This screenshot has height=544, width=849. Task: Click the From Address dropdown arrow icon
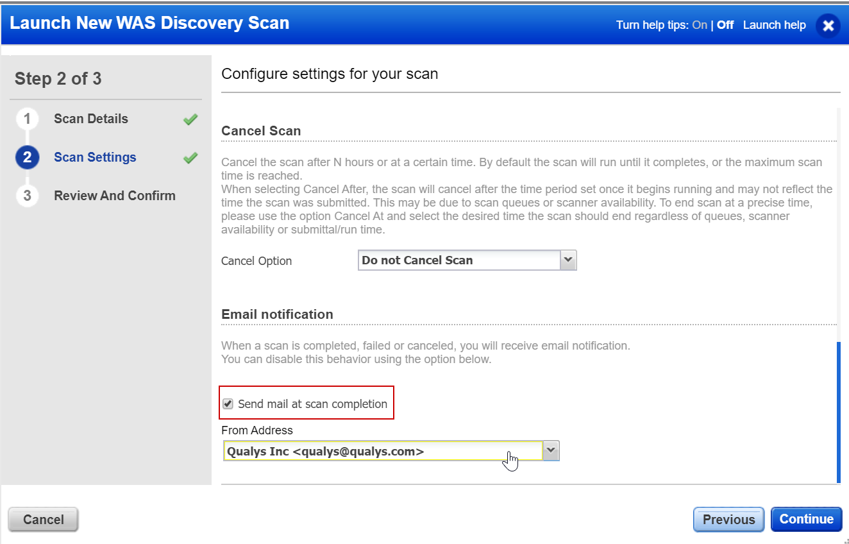point(550,450)
